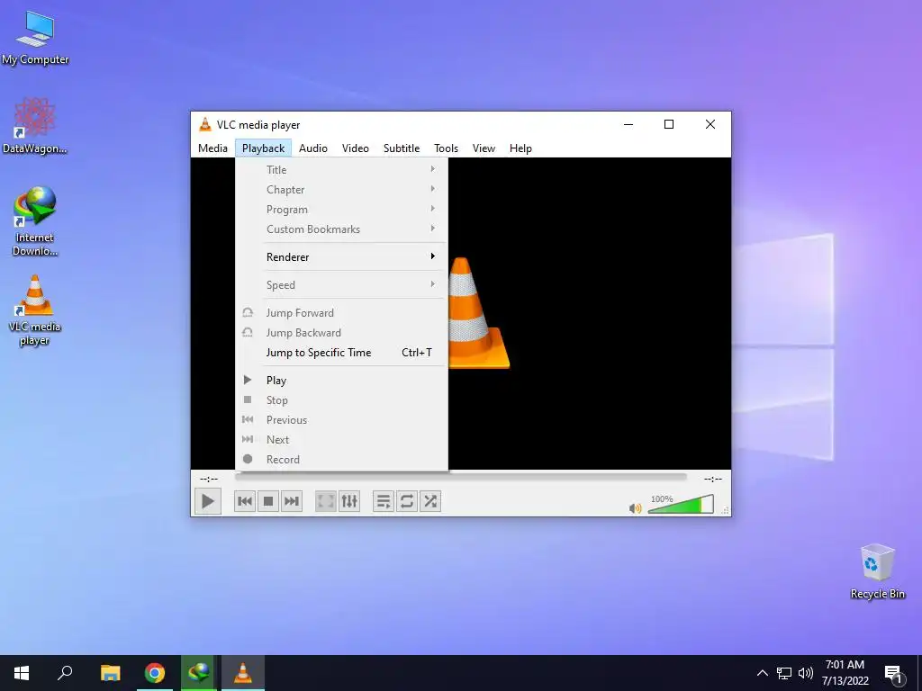The width and height of the screenshot is (922, 691).
Task: Open network status tray icon
Action: 784,673
